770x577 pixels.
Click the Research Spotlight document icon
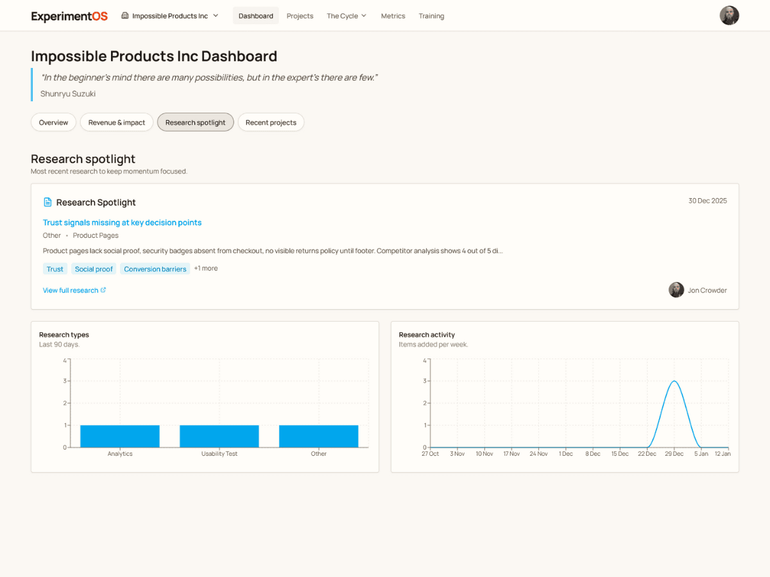pyautogui.click(x=47, y=201)
